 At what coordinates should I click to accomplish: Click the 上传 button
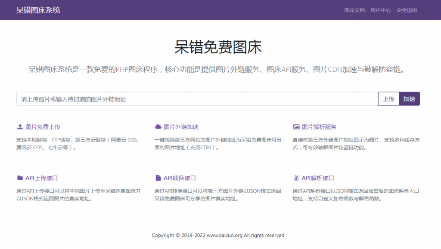(x=388, y=98)
